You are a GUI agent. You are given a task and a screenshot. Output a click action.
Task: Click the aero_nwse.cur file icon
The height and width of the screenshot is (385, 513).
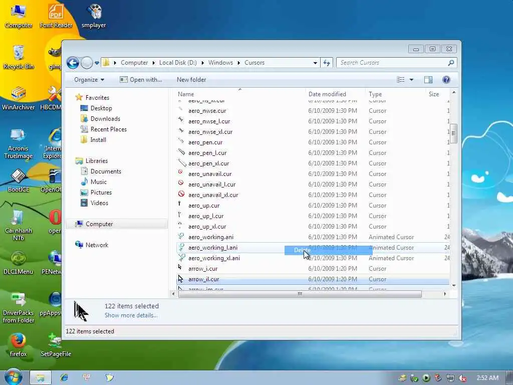(180, 110)
